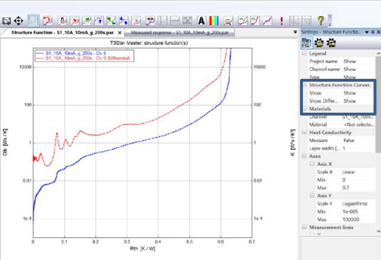The height and width of the screenshot is (260, 381).
Task: Click the gear with folder settings icon
Action: [x=319, y=43]
